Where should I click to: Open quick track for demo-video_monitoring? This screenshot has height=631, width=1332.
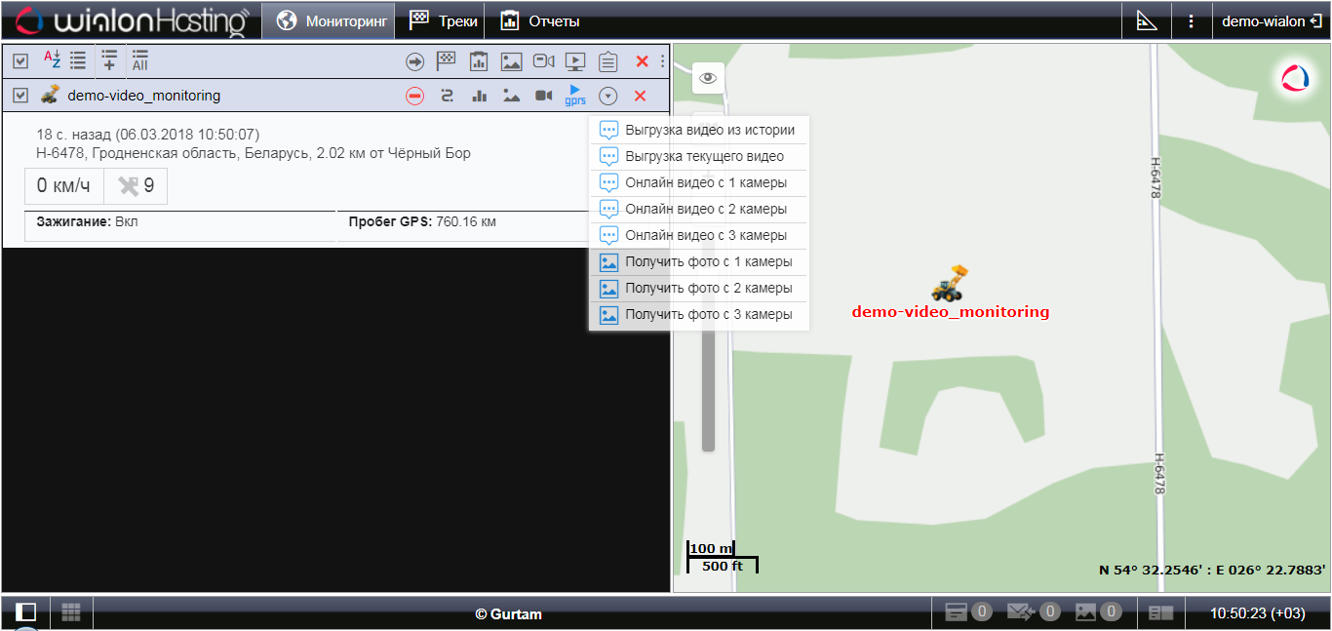tap(447, 96)
